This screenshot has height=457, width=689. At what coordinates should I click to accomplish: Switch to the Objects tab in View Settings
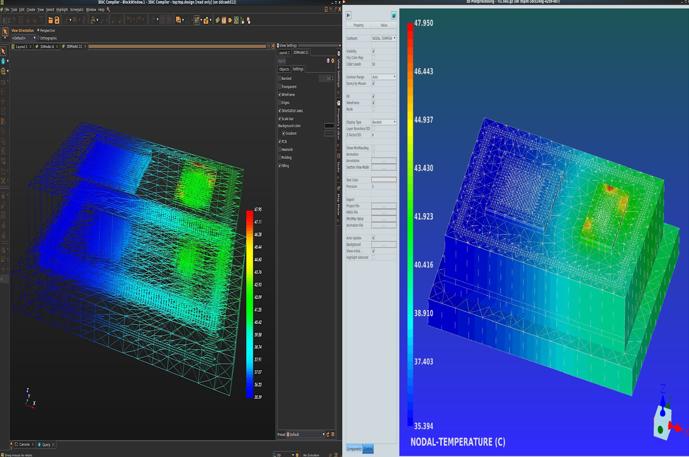[x=284, y=69]
